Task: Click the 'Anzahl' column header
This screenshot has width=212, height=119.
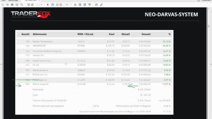Action: coord(26,34)
